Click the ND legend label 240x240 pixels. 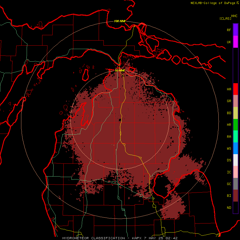coord(229,207)
